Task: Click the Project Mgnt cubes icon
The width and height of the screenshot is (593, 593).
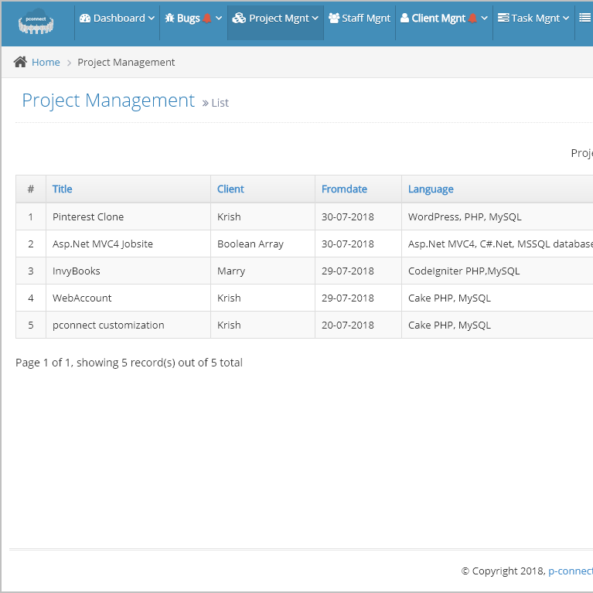Action: point(239,18)
